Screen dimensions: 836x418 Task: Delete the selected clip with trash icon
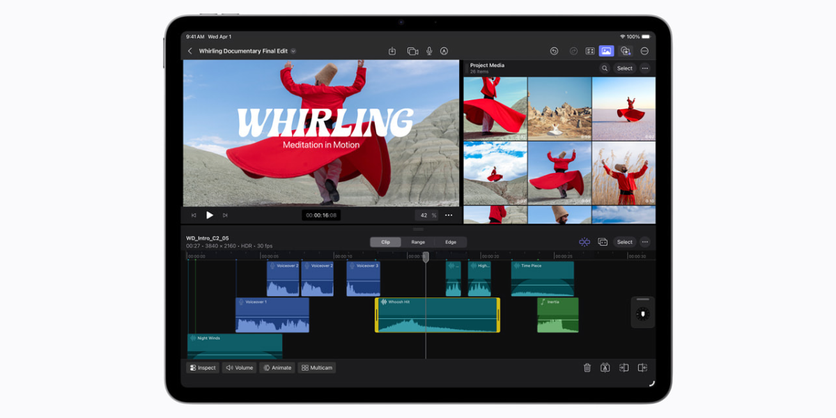(x=587, y=368)
